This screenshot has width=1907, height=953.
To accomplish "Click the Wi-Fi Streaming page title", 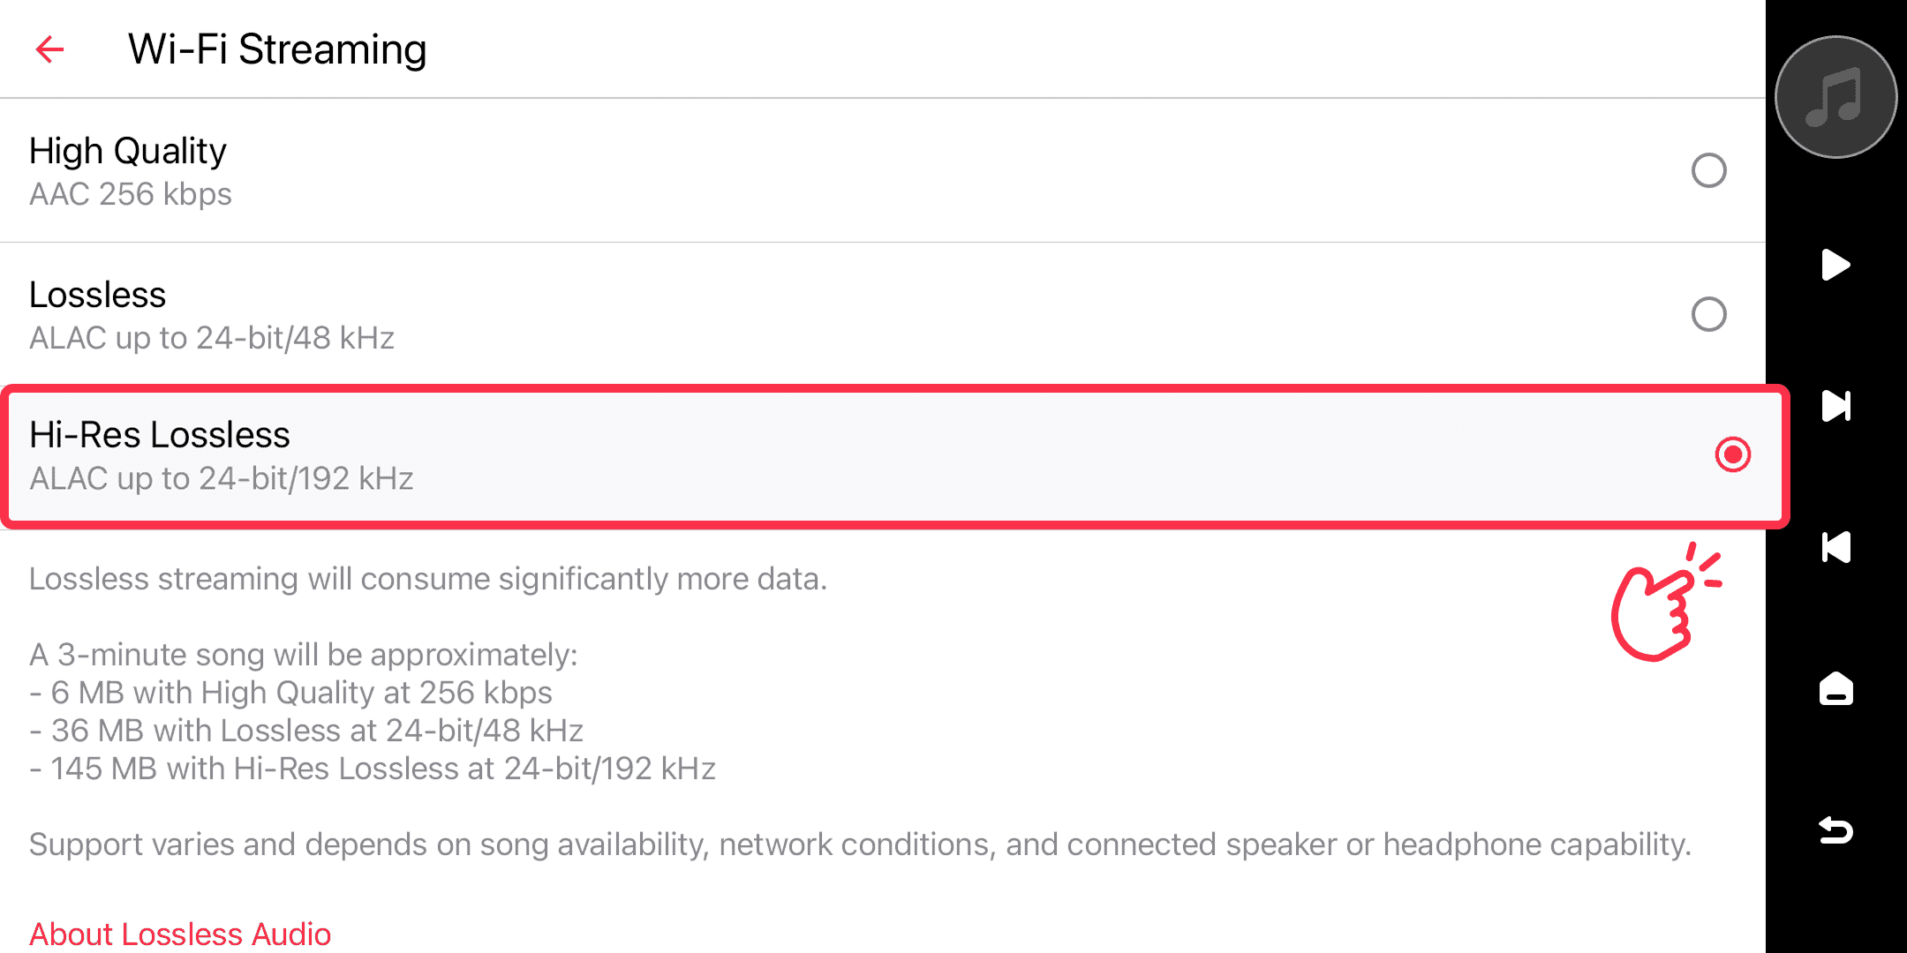I will click(x=277, y=49).
